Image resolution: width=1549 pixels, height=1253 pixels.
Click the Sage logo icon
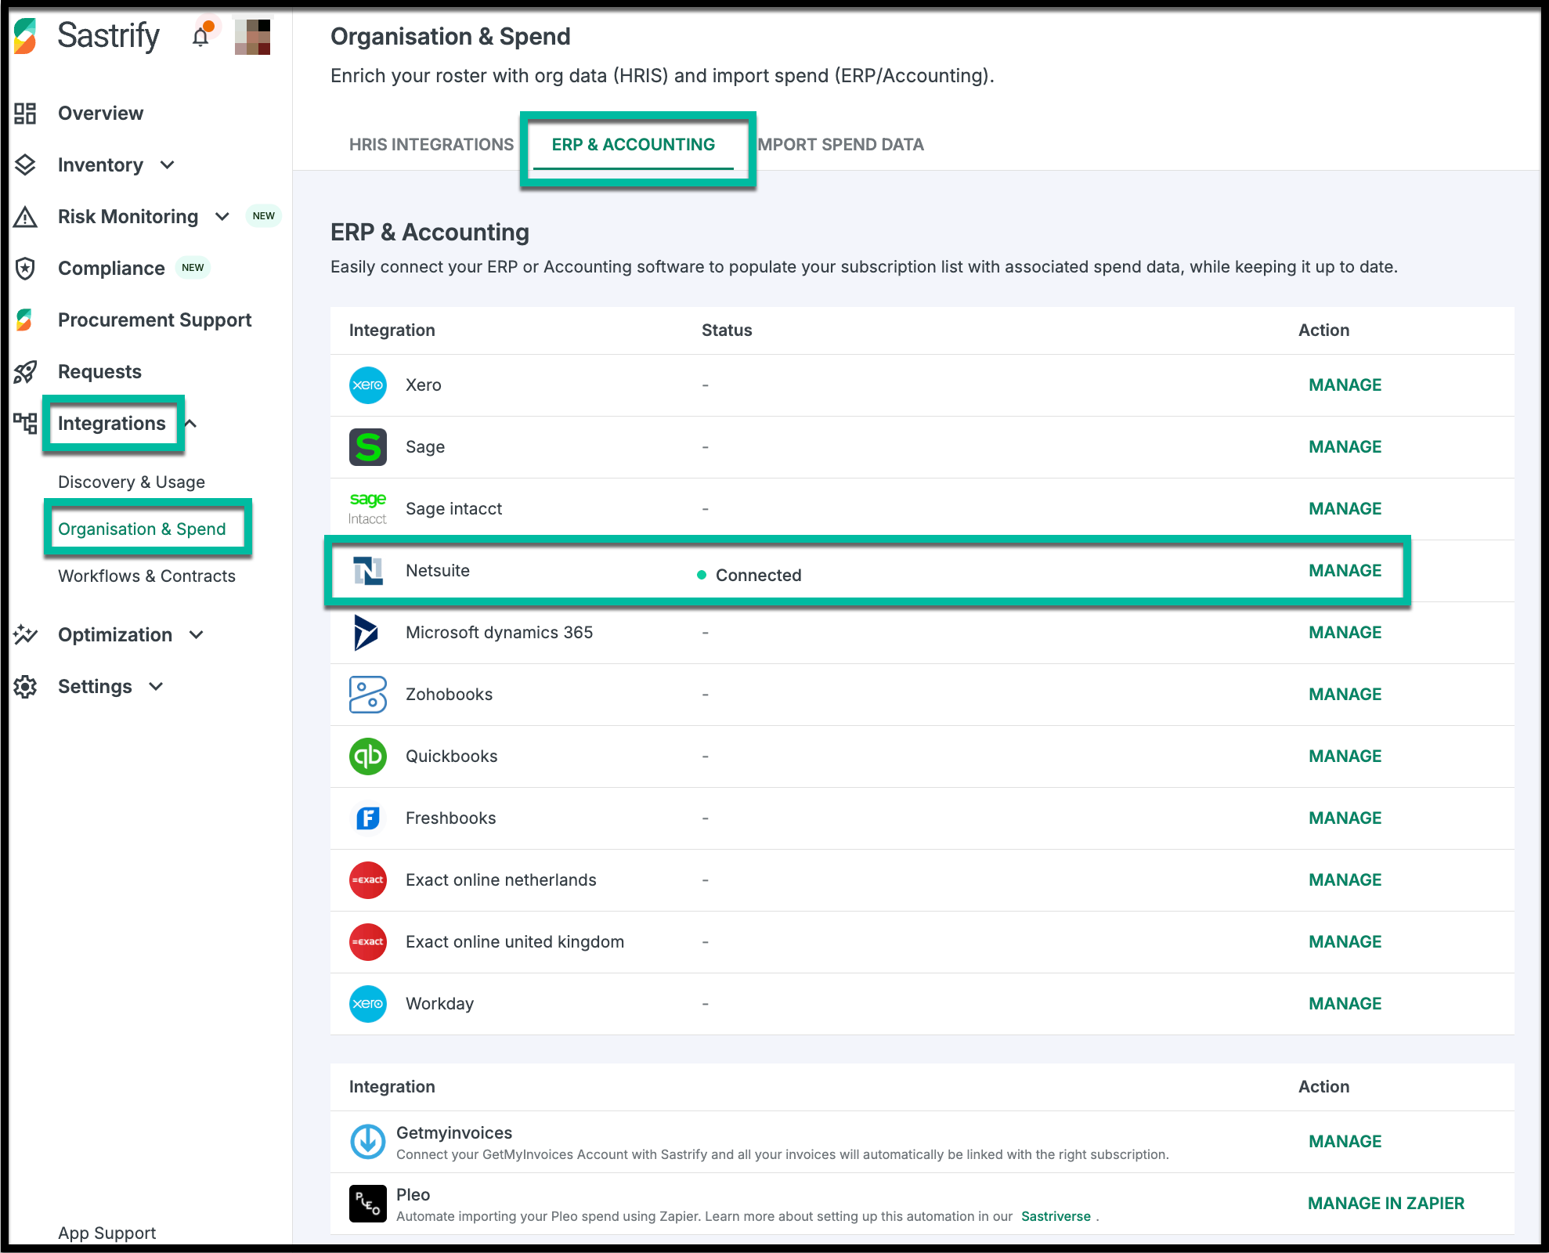click(368, 447)
